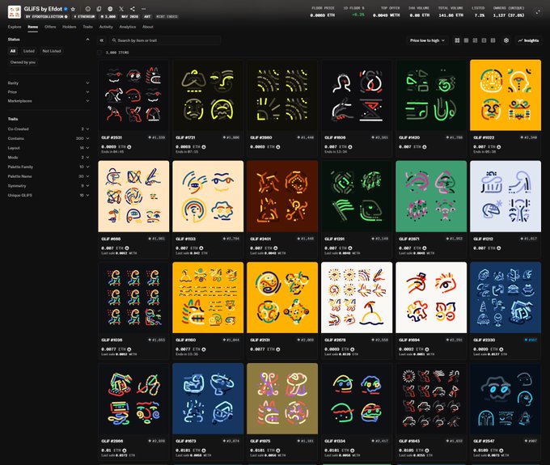This screenshot has height=465, width=550.
Task: Select the All status filter
Action: 13,51
